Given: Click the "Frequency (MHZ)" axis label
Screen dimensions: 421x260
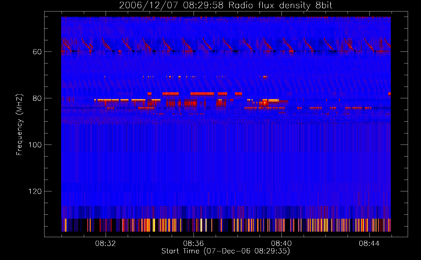Looking at the screenshot, I should pyautogui.click(x=20, y=125).
